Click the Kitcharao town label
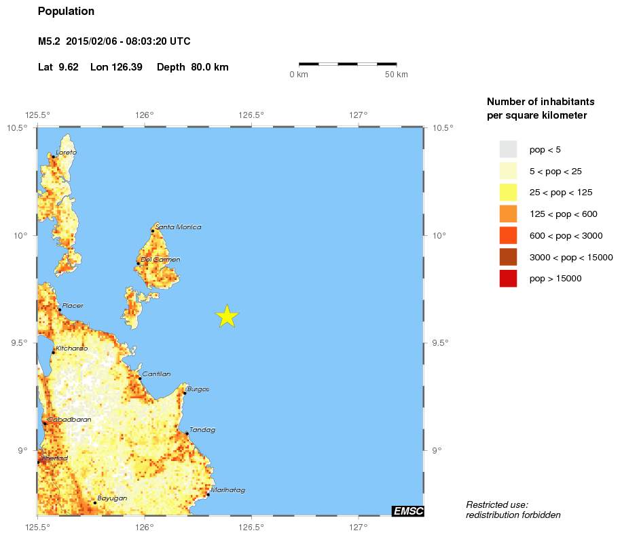 71,348
